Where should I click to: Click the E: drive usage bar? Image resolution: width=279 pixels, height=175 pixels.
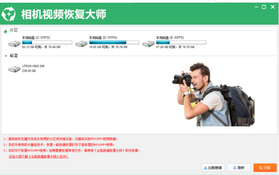click(181, 42)
